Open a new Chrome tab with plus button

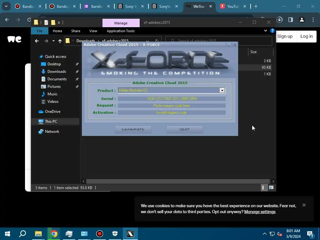coord(256,7)
